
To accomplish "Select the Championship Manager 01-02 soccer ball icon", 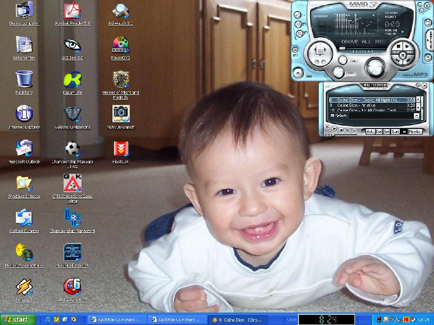I will click(x=72, y=149).
